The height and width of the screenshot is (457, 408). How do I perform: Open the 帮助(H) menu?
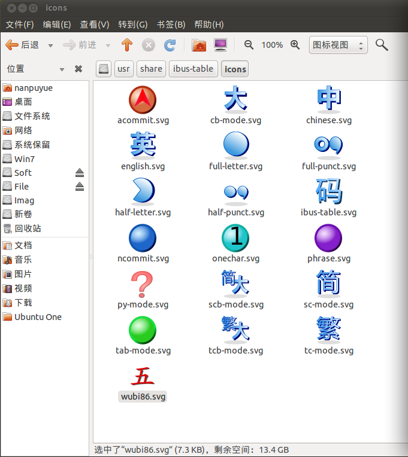(209, 25)
